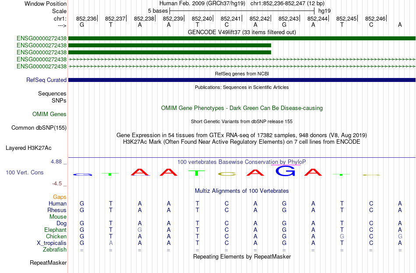Click position label 852,244

coord(317,18)
